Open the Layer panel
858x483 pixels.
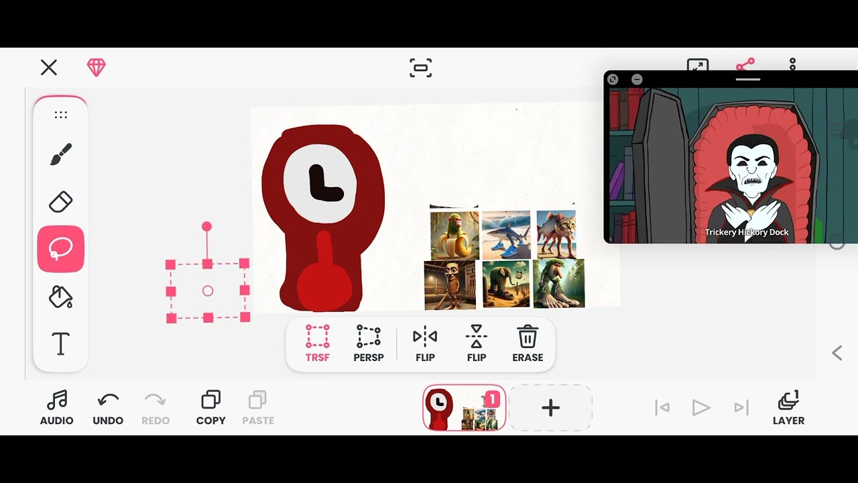(788, 408)
